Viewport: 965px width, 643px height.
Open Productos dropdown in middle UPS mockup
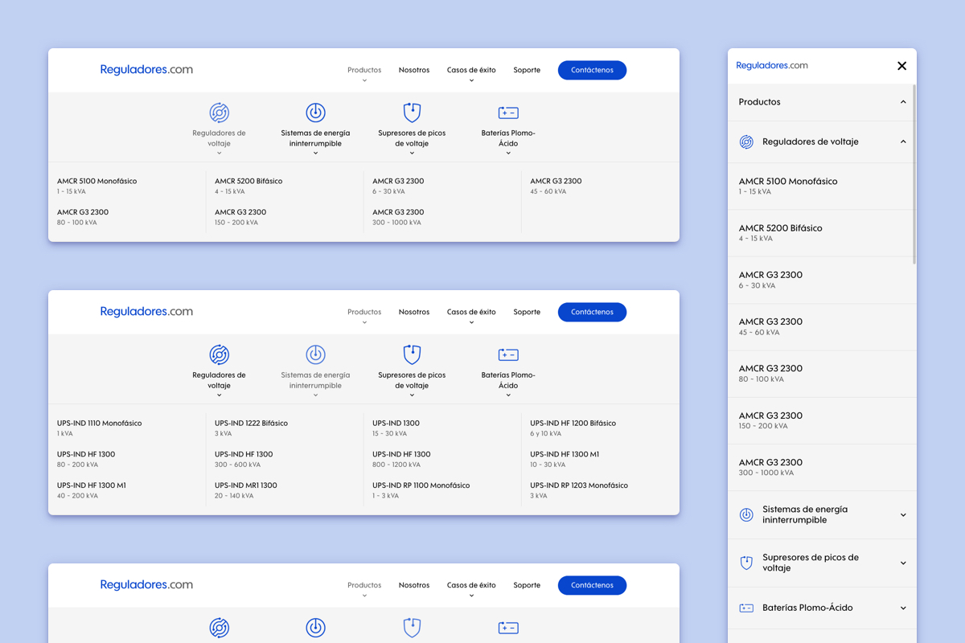[x=364, y=315]
